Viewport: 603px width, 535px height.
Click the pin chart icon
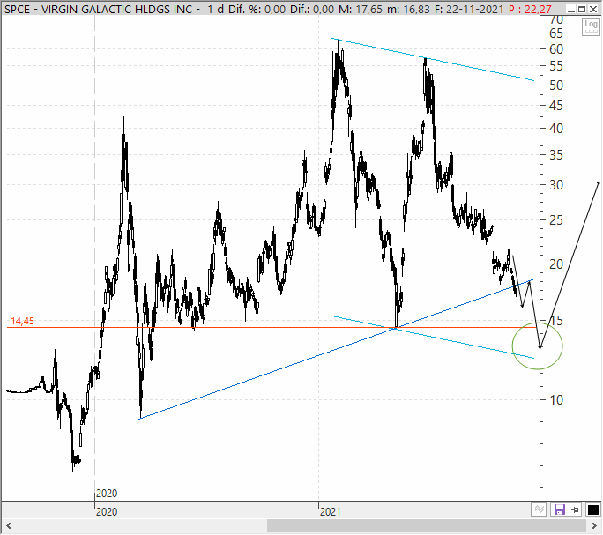(576, 510)
